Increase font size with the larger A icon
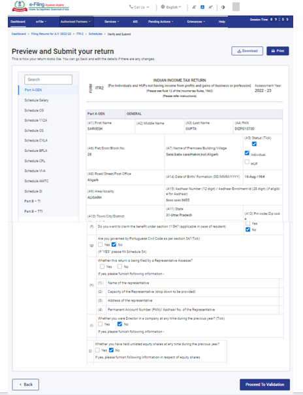303x395 pixels. point(210,7)
